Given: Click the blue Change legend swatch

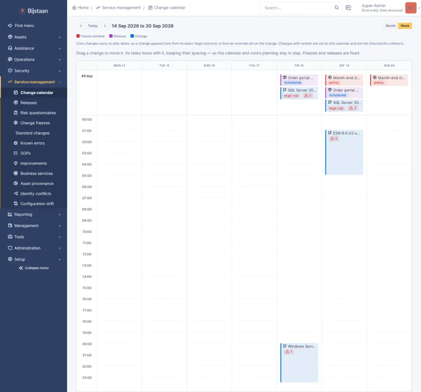Looking at the screenshot, I should (132, 36).
